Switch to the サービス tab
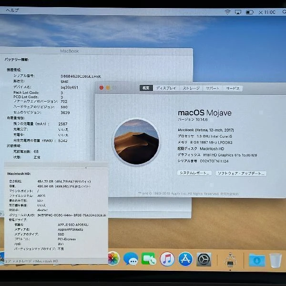Viewport: 286px width, 286px height. click(x=233, y=89)
